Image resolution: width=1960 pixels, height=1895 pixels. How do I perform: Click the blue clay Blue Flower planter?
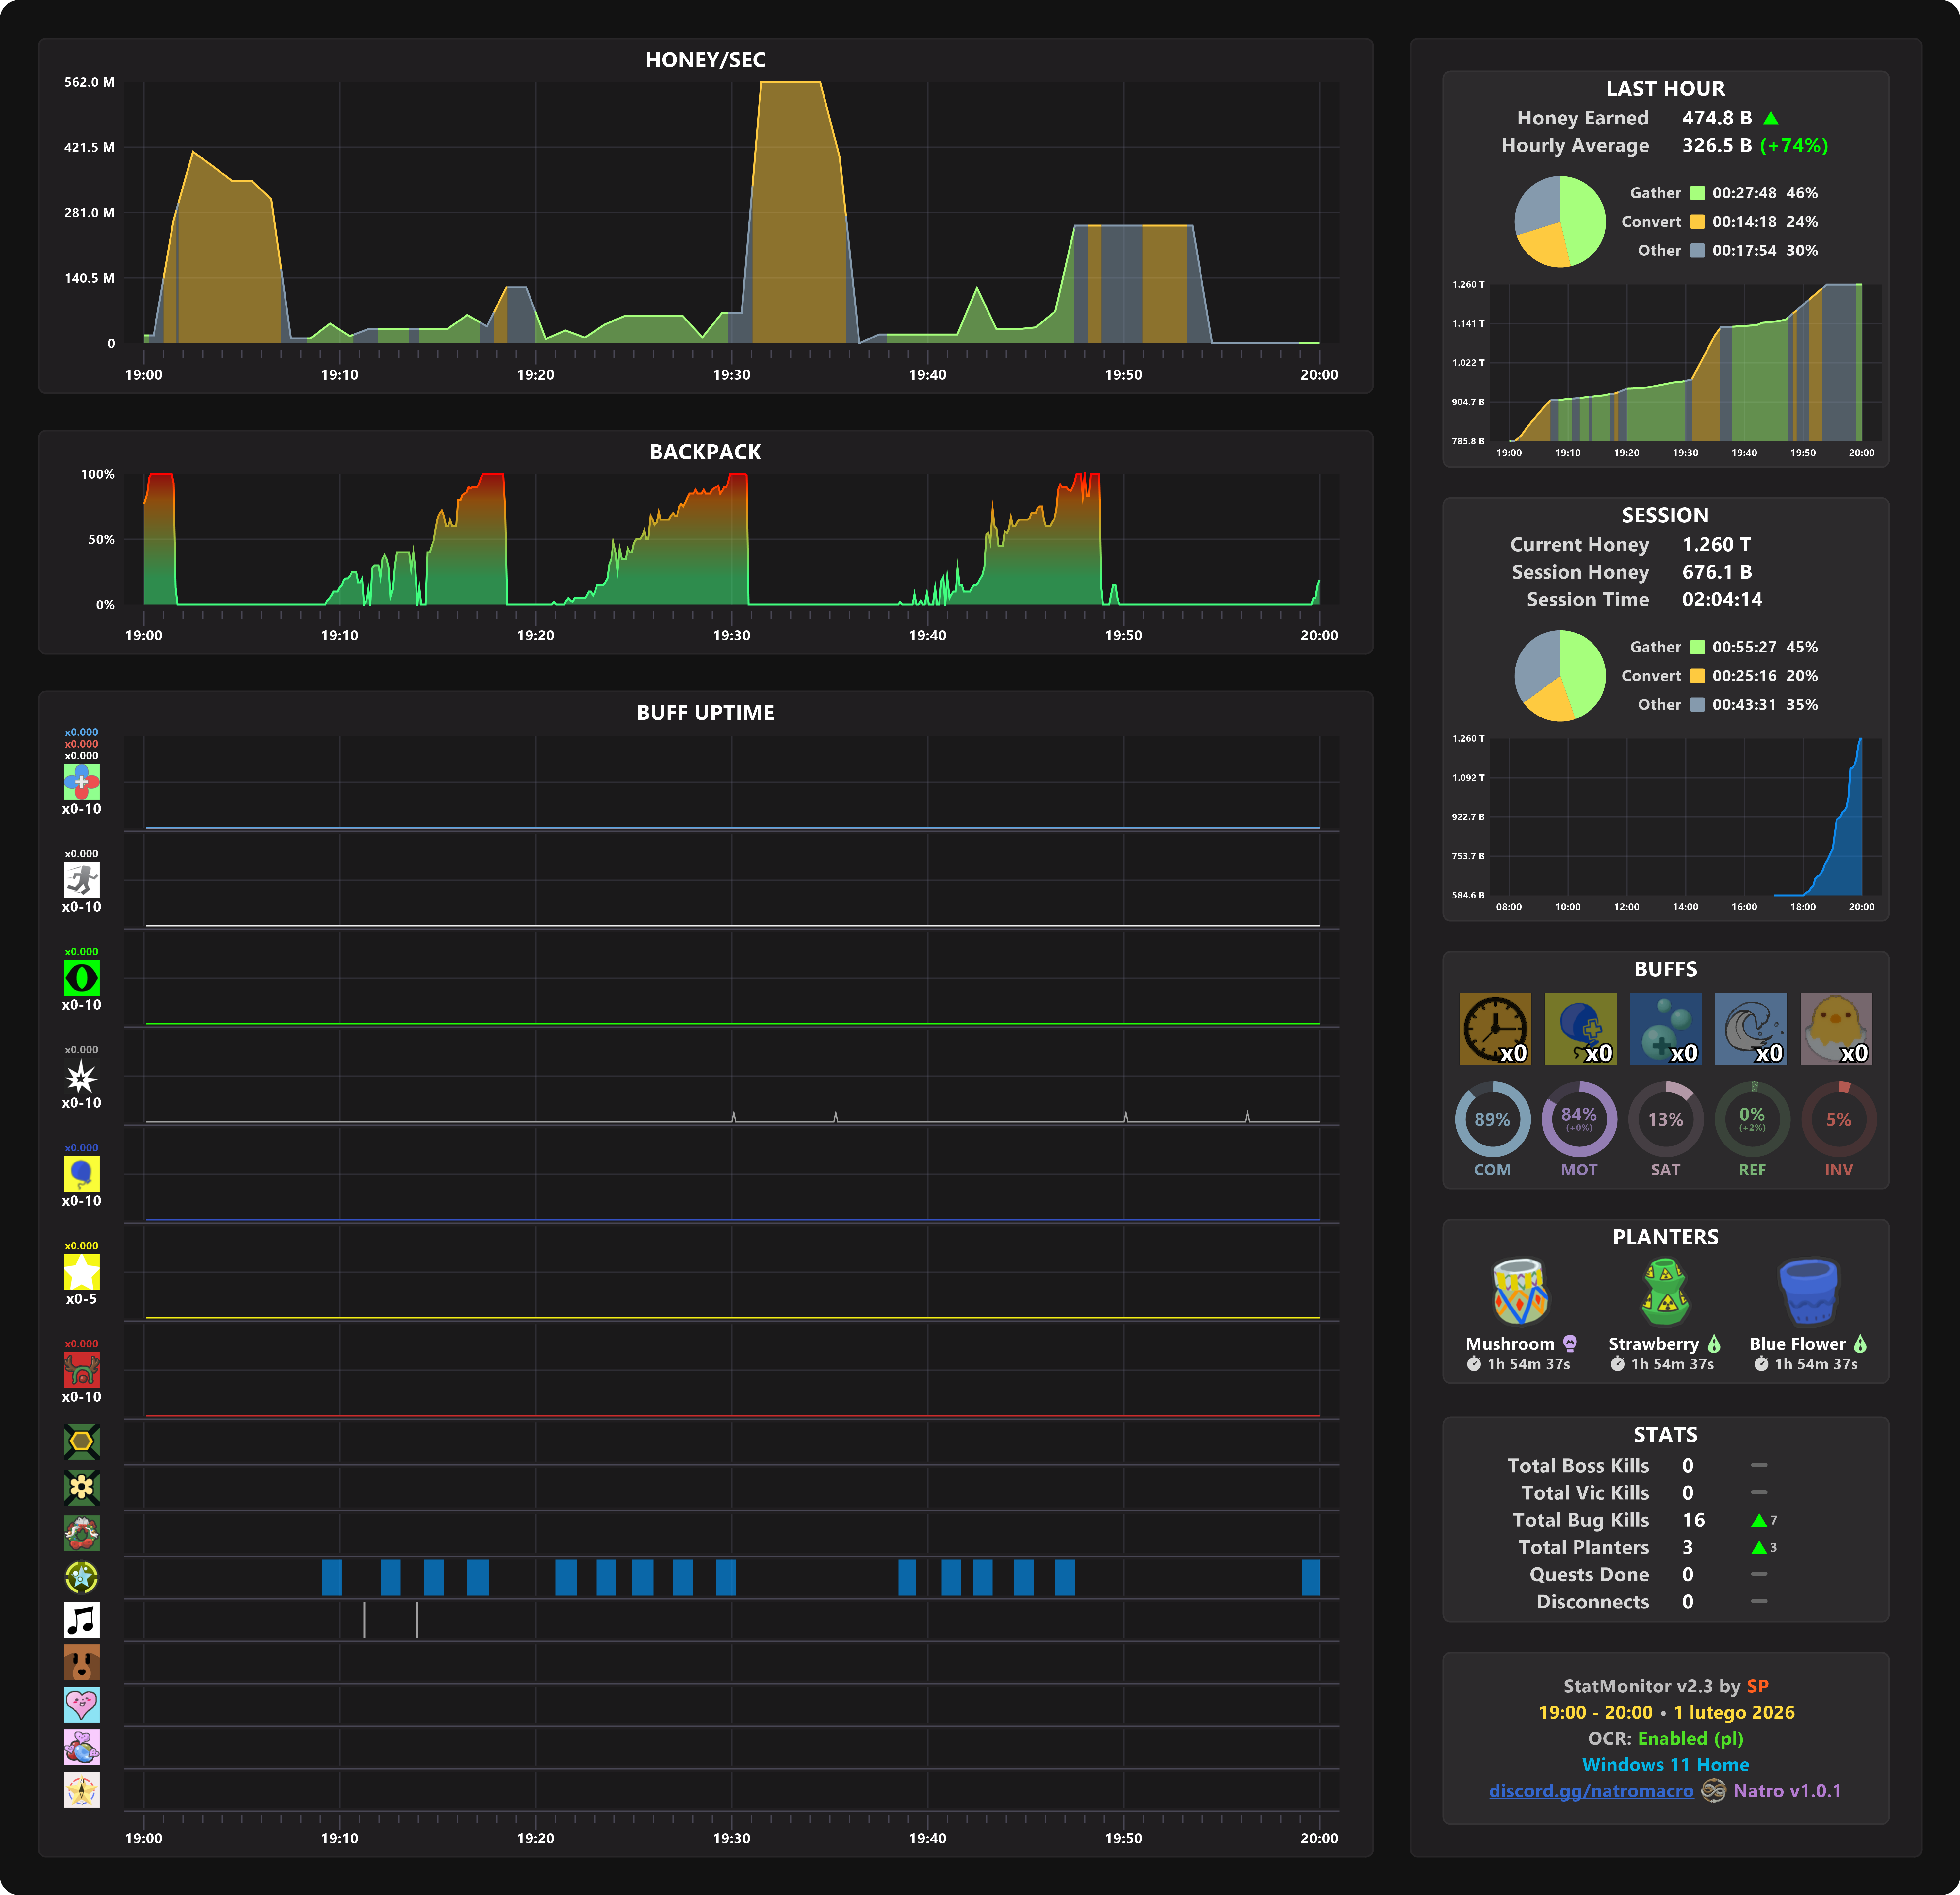point(1808,1292)
